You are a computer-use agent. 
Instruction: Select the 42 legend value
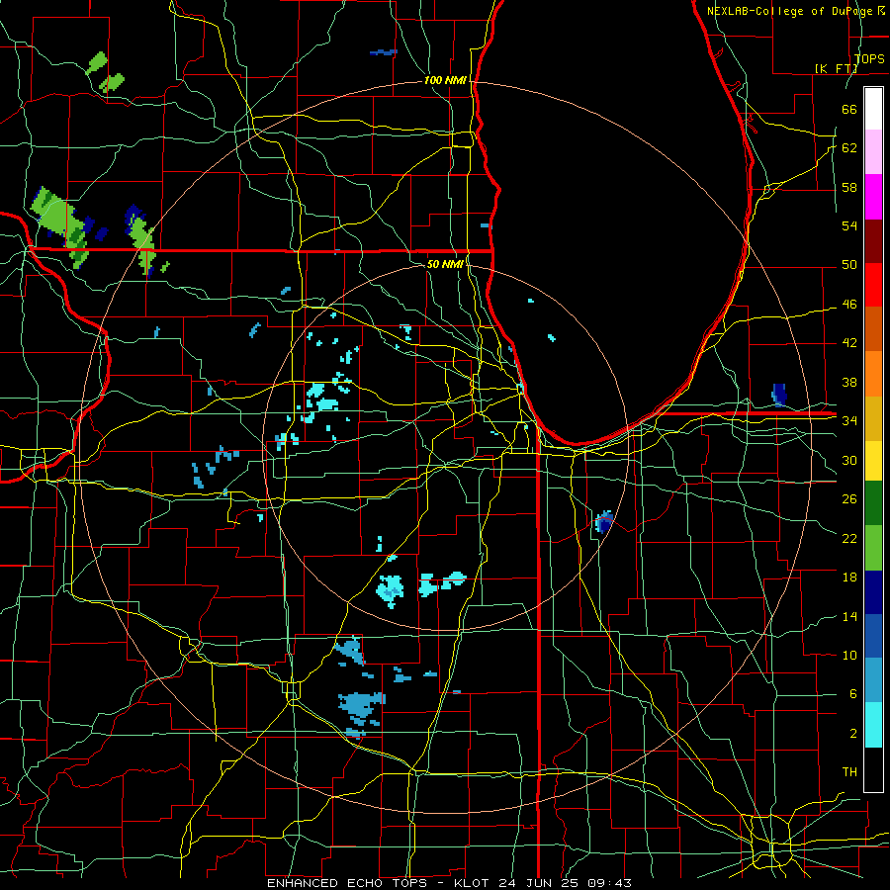click(x=849, y=343)
